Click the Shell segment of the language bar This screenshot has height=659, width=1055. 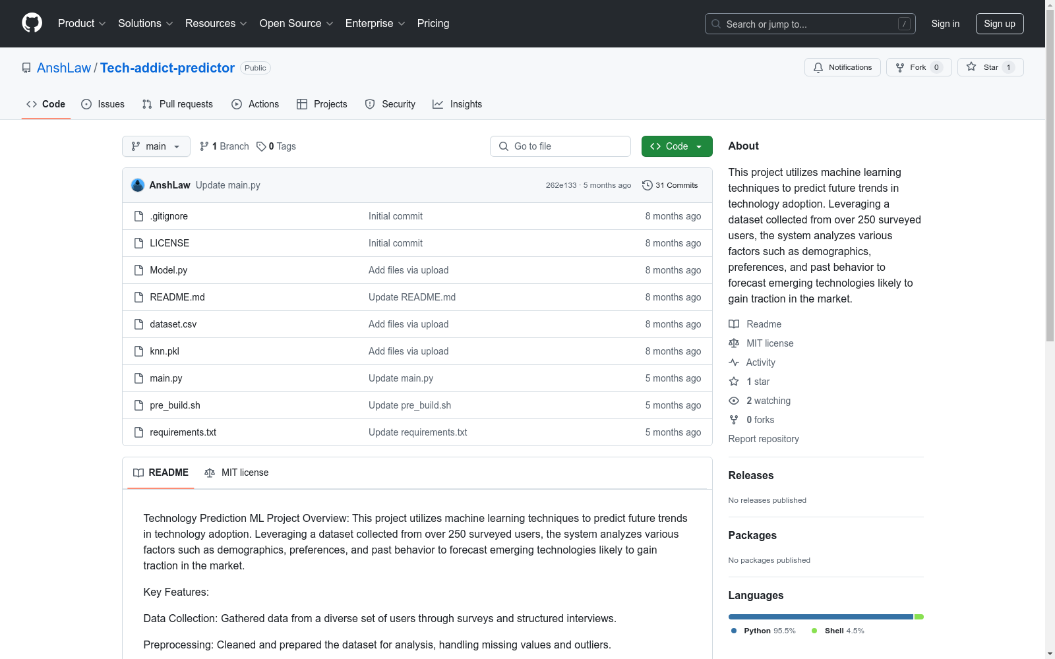tap(919, 617)
